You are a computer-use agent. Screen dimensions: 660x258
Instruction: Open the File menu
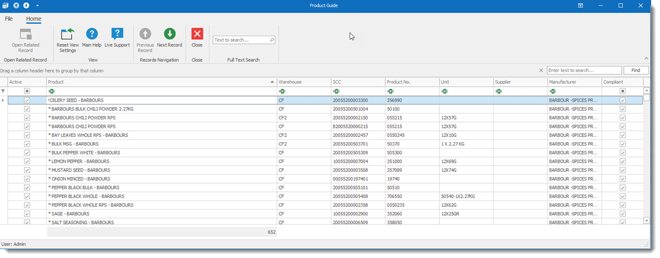click(x=9, y=19)
